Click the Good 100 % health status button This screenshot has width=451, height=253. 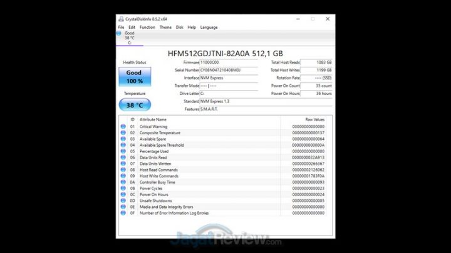(135, 77)
